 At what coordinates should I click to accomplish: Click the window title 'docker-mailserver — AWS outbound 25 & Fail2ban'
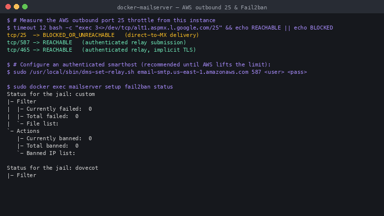pos(192,7)
